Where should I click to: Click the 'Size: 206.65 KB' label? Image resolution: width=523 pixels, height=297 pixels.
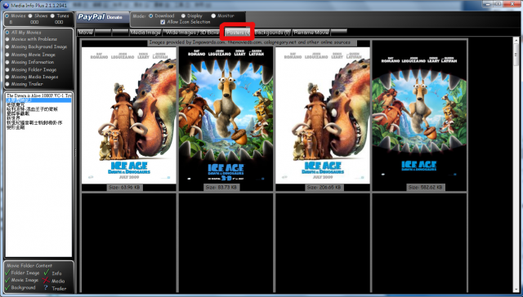coord(324,188)
